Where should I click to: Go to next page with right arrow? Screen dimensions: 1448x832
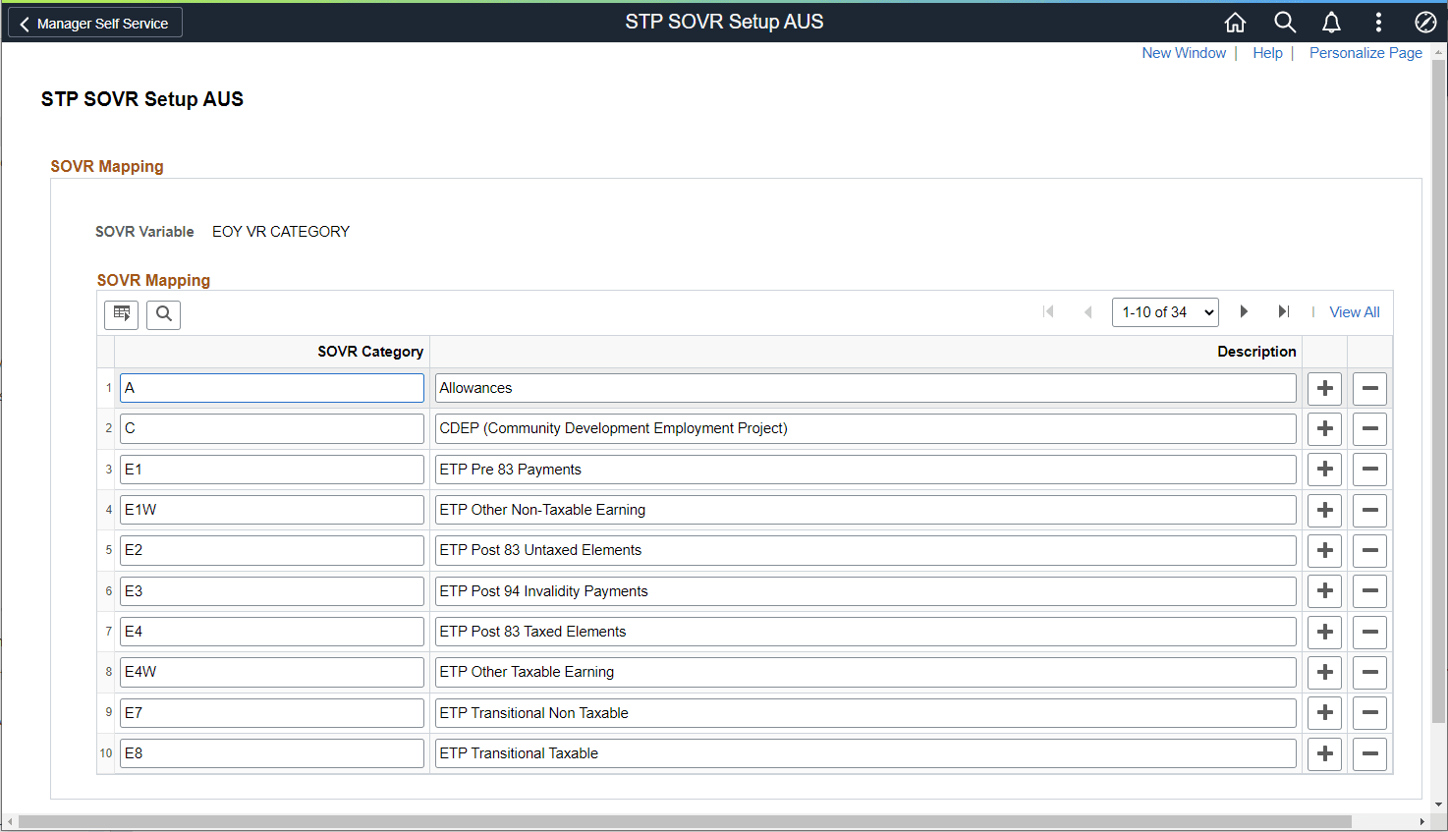pos(1244,311)
